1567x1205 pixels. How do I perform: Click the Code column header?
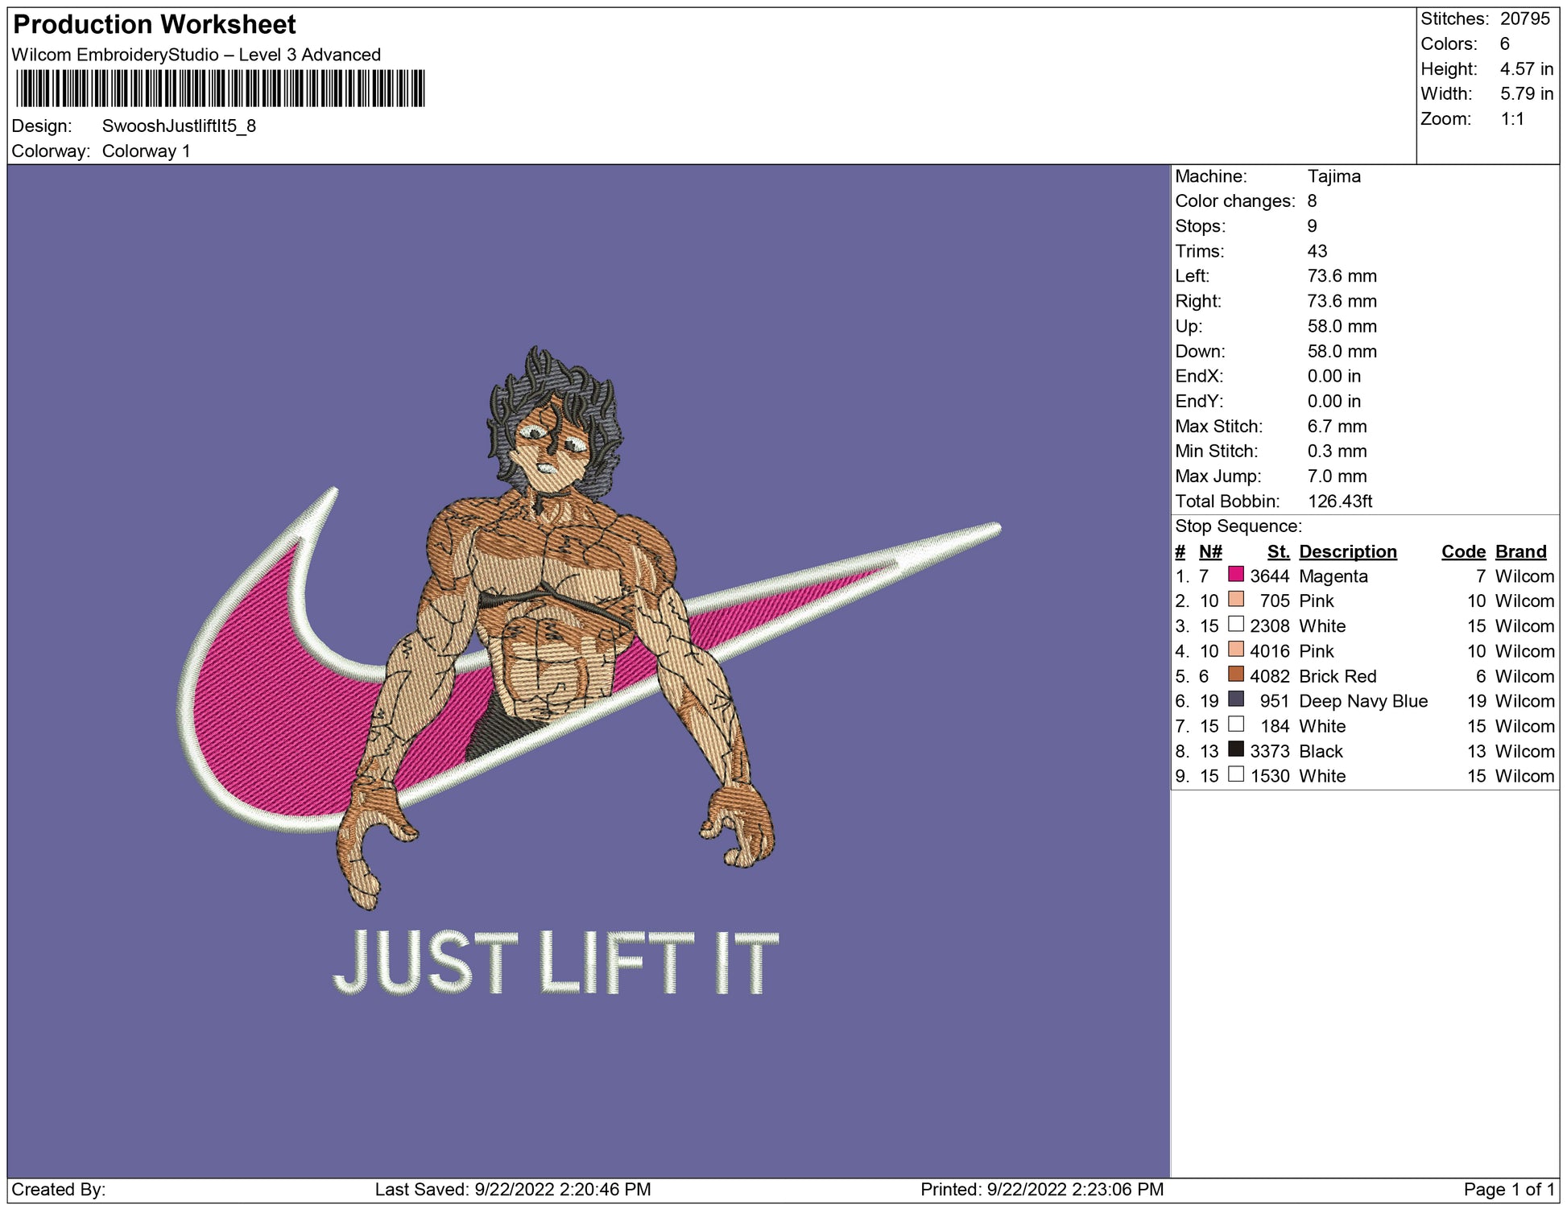coord(1462,551)
